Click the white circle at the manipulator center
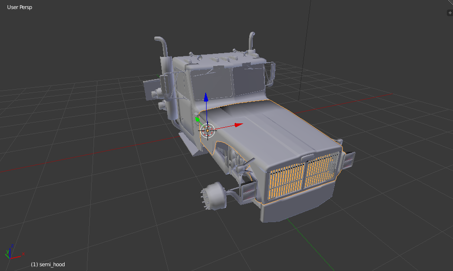The image size is (453, 271). tap(208, 131)
